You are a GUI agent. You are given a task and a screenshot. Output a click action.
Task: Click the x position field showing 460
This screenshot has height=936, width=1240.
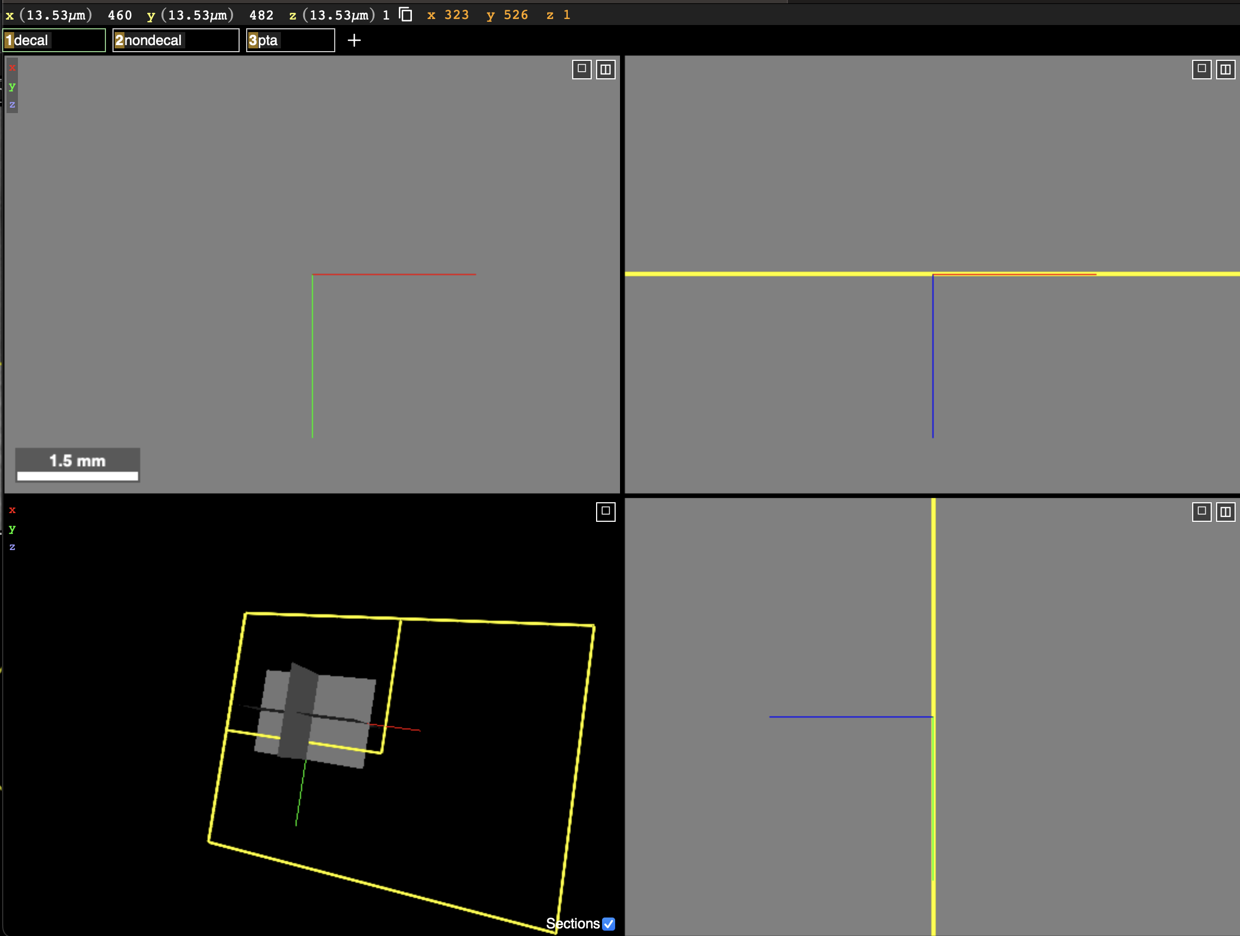120,15
